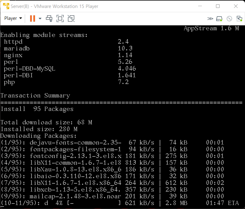Open the network adapter device icon
245x209 pixels.
pyautogui.click(x=239, y=19)
